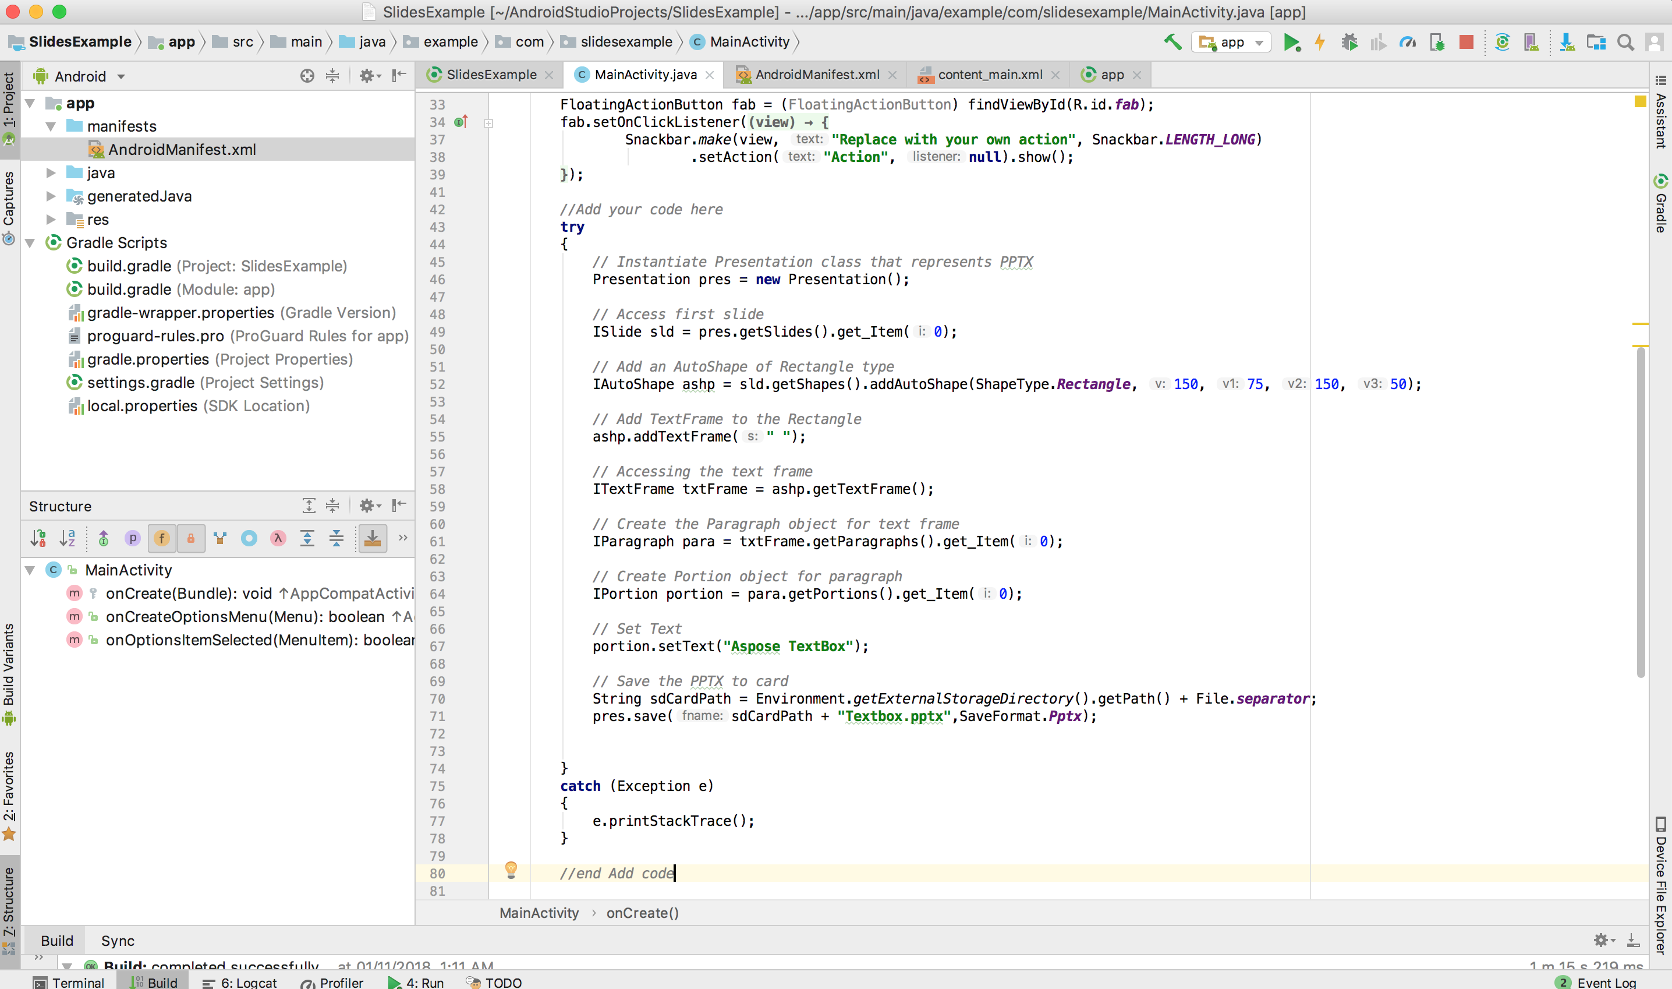Hide the Project tool window
The image size is (1672, 989).
pos(399,76)
